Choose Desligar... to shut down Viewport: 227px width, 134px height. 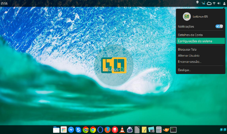[x=201, y=70]
